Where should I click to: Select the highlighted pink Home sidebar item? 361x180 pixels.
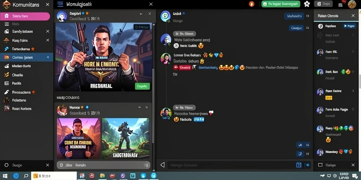pos(25,16)
